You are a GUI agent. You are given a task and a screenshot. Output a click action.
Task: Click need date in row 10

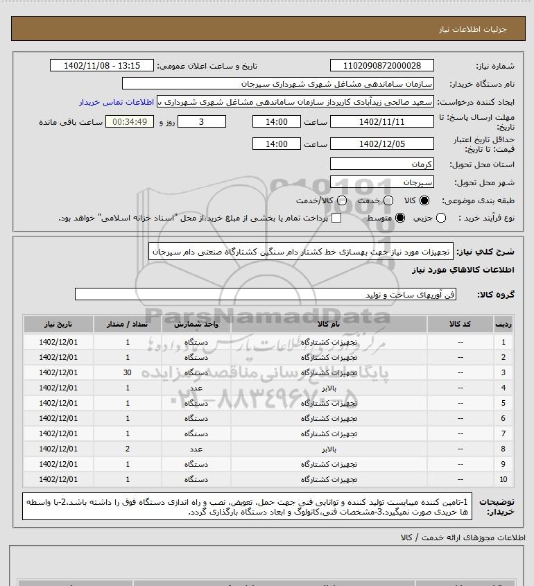click(x=58, y=479)
